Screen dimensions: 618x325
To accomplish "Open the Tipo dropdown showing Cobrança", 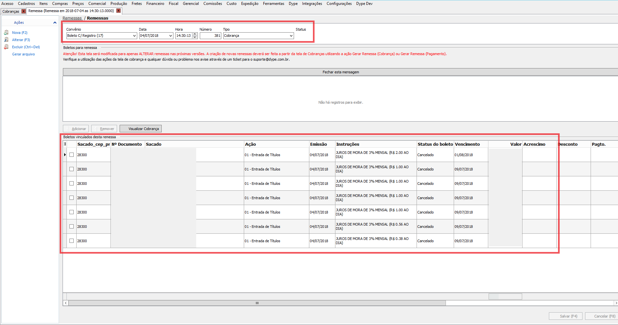I will [291, 36].
